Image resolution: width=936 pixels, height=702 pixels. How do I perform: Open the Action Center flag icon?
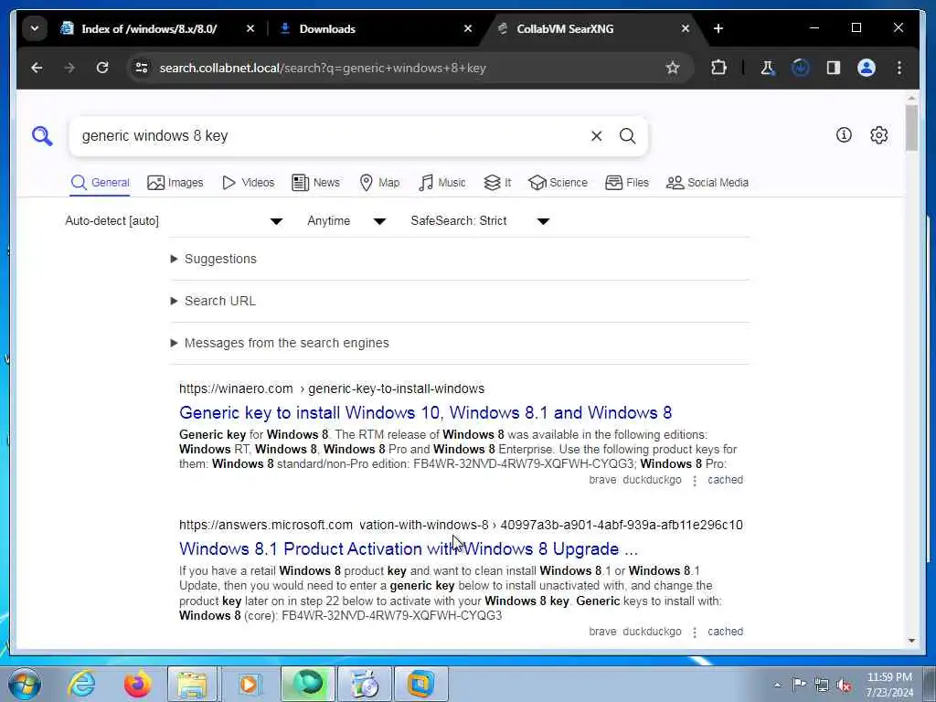(x=799, y=685)
